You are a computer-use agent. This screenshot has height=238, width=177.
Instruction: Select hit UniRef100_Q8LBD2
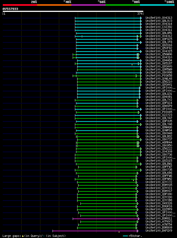coord(159,136)
